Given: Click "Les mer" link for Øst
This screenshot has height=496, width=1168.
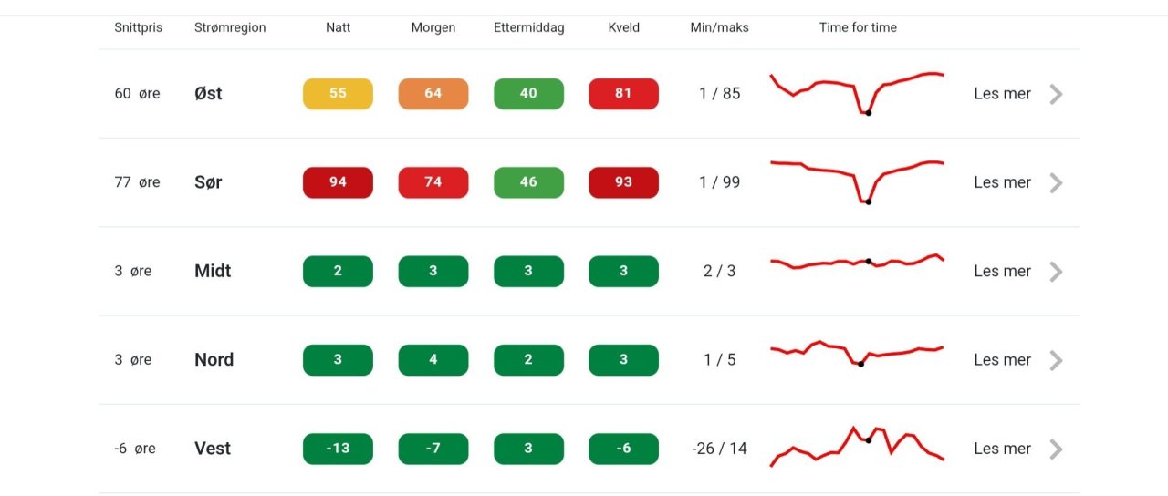Looking at the screenshot, I should pos(1002,94).
